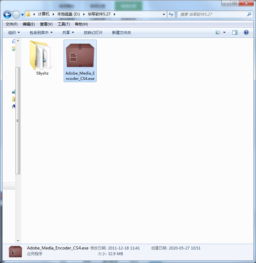Click the file size 32.9 MB

[x=116, y=254]
